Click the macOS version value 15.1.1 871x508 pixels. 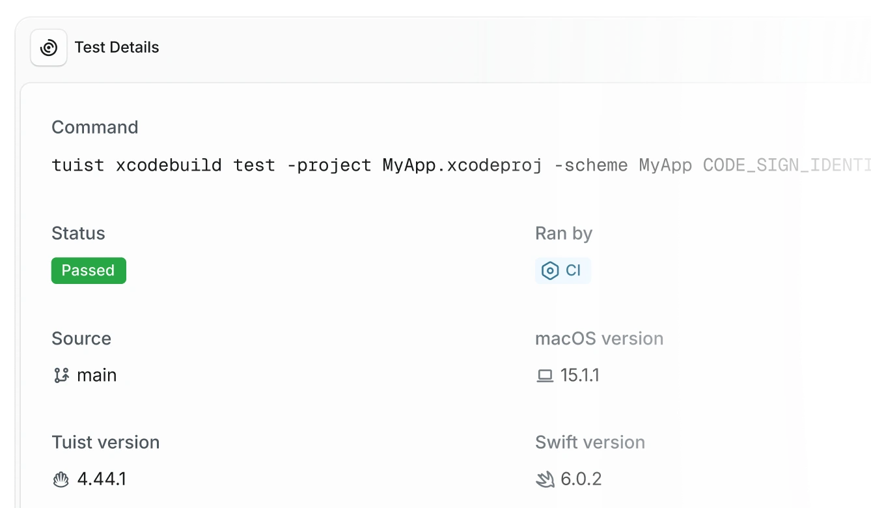click(x=580, y=375)
